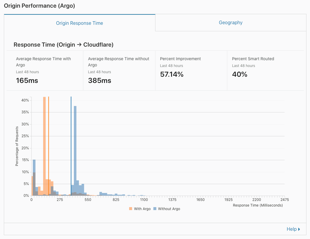This screenshot has width=310, height=239.
Task: Click the With Argo legend label
Action: coord(142,209)
